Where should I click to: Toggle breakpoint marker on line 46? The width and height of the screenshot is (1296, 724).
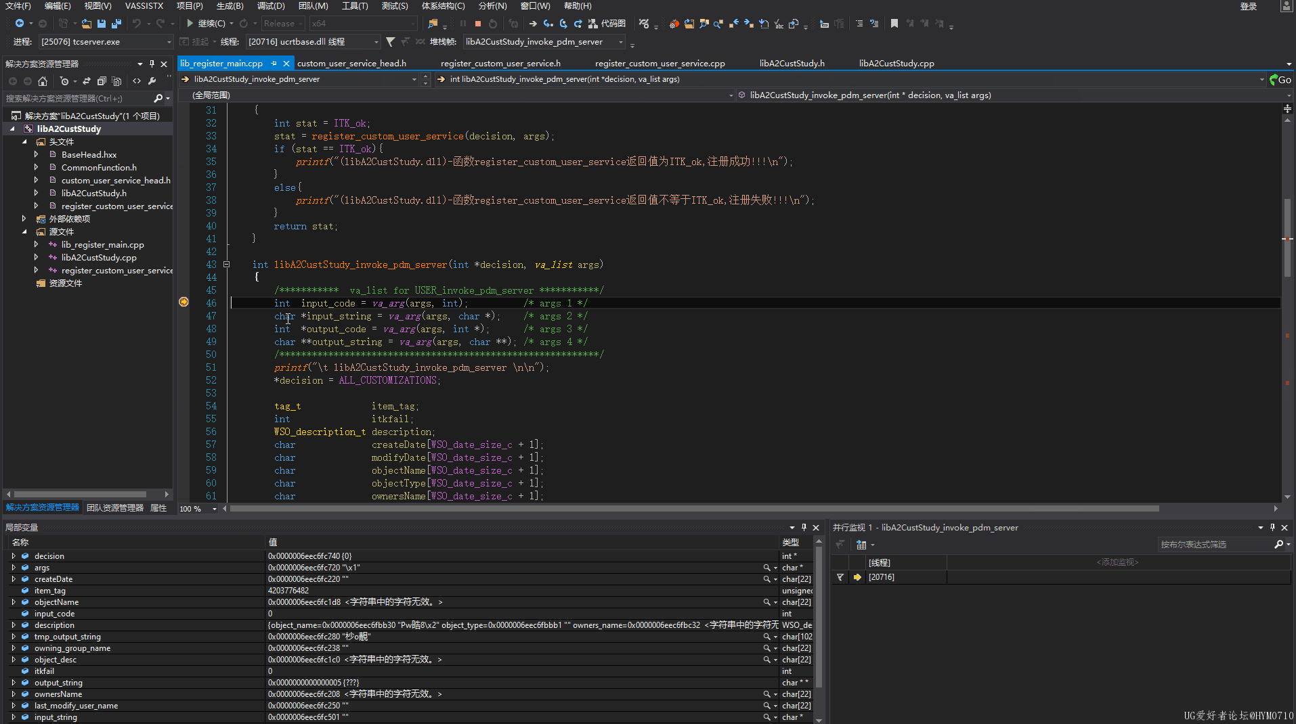pos(183,302)
